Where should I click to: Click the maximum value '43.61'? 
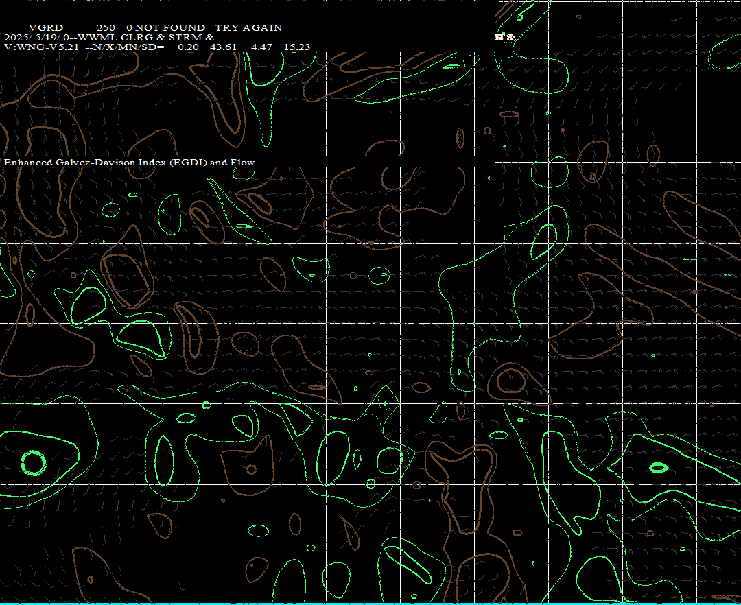[x=223, y=47]
